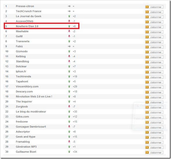Subscribe to Geek and Hype feed
Viewport: 171px width, 159px height.
154,137
